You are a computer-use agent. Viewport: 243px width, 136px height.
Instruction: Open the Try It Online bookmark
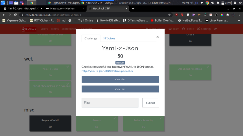[x=84, y=20]
